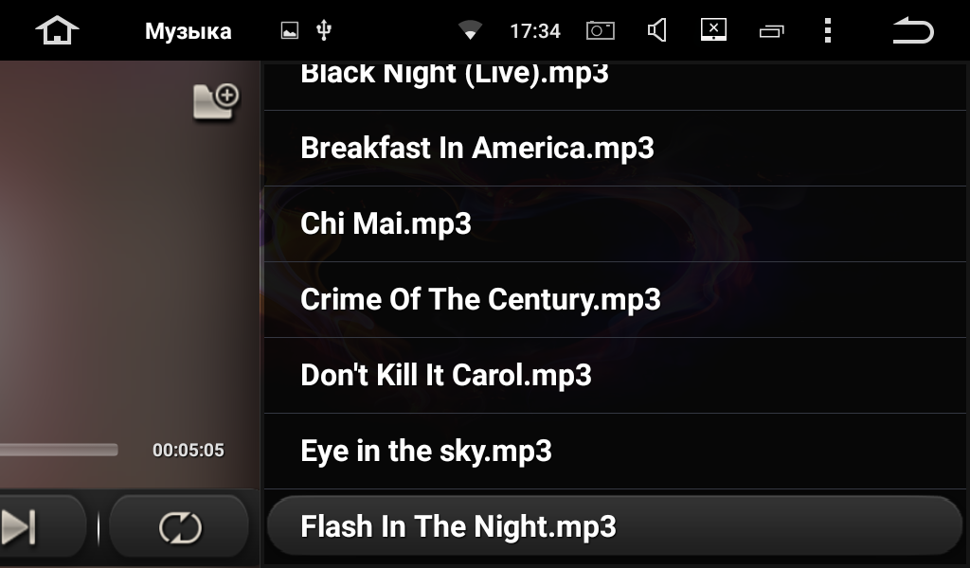Image resolution: width=970 pixels, height=568 pixels.
Task: Open the recent apps view
Action: coord(771,31)
